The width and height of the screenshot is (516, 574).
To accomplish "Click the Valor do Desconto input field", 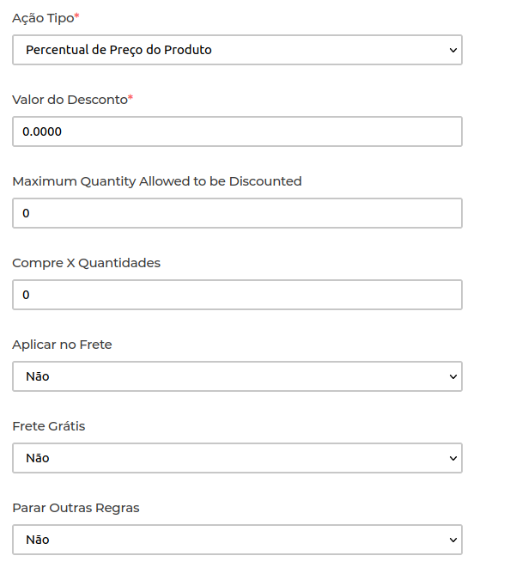I will (237, 131).
